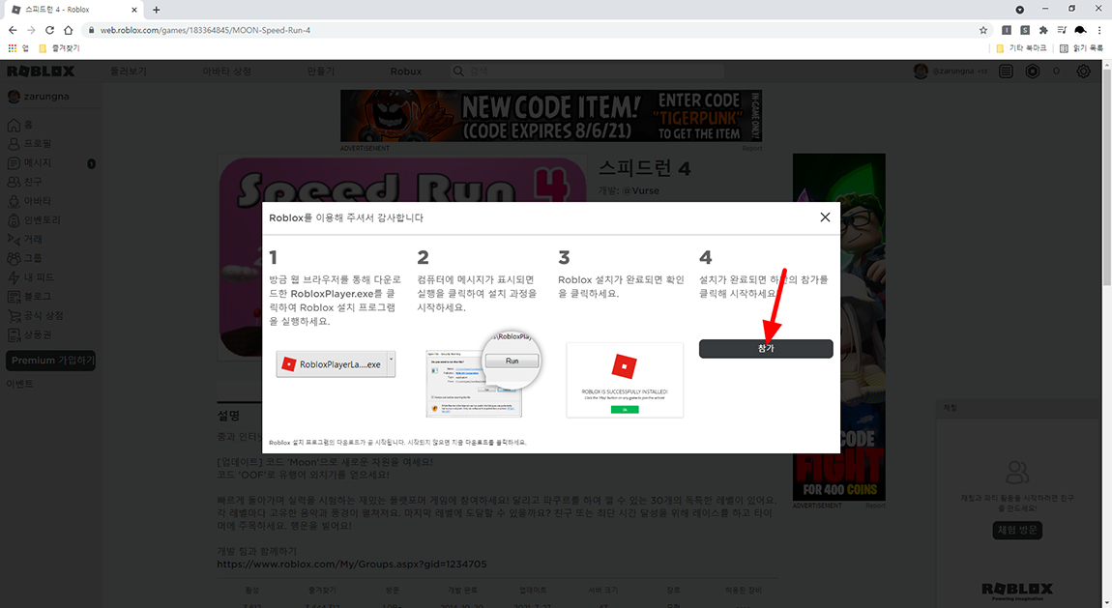This screenshot has height=608, width=1112.
Task: Go back in browser history
Action: click(13, 30)
